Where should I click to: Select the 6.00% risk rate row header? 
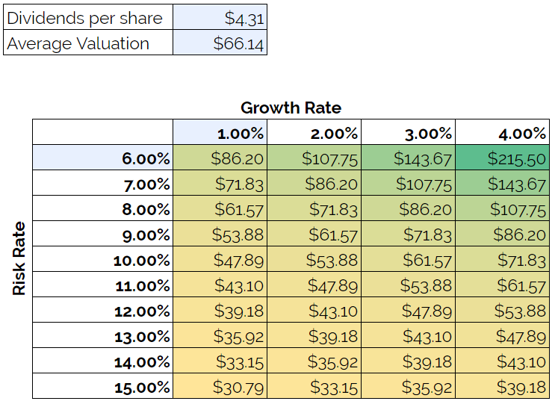pyautogui.click(x=102, y=158)
